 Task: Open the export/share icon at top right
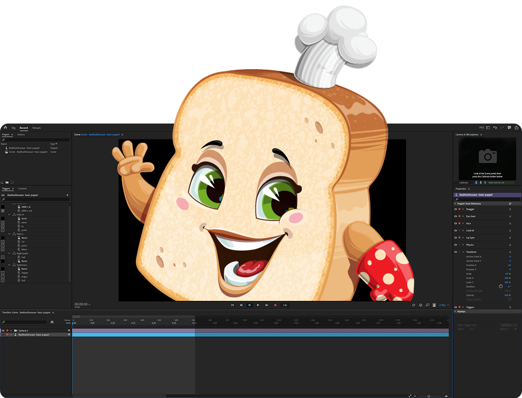click(516, 128)
